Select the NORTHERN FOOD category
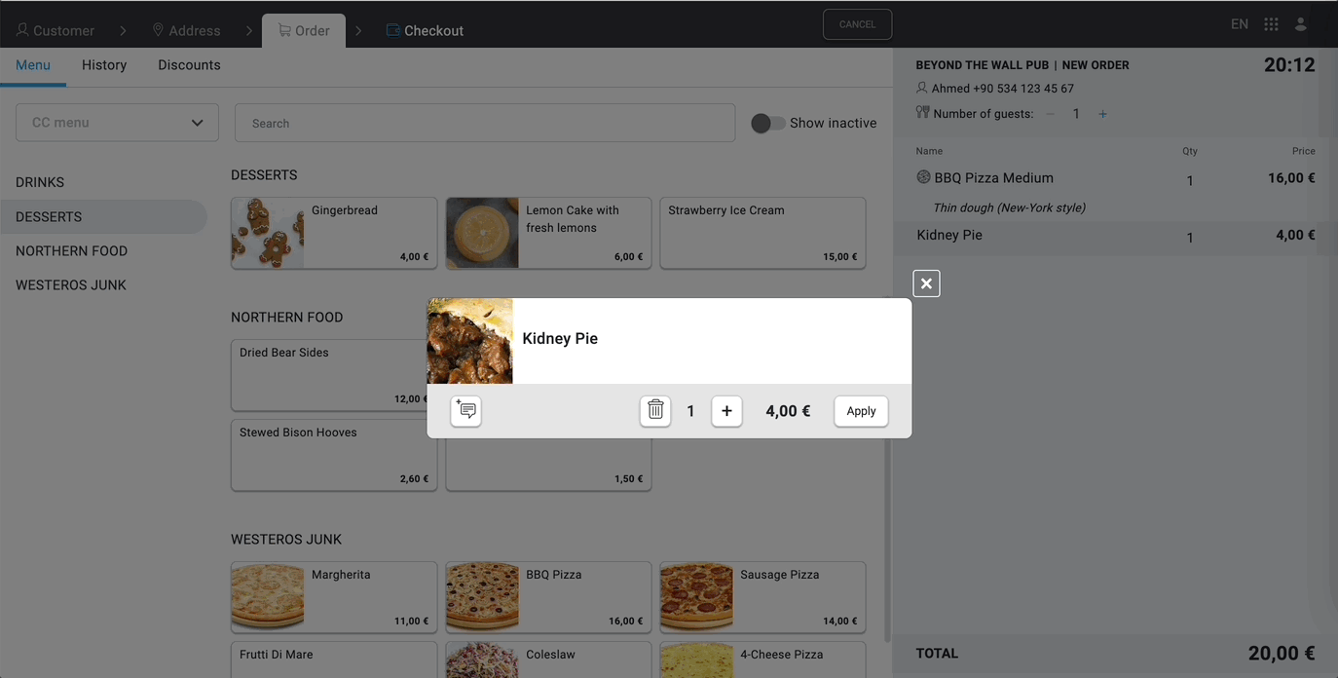The image size is (1338, 678). [x=71, y=251]
